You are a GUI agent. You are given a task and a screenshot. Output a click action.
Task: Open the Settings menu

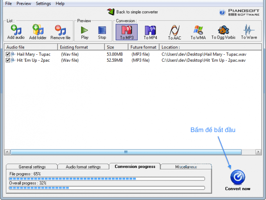pos(43,4)
